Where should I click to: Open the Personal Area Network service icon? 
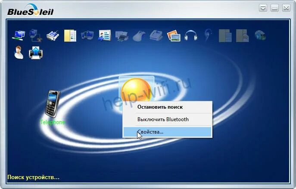pos(19,35)
